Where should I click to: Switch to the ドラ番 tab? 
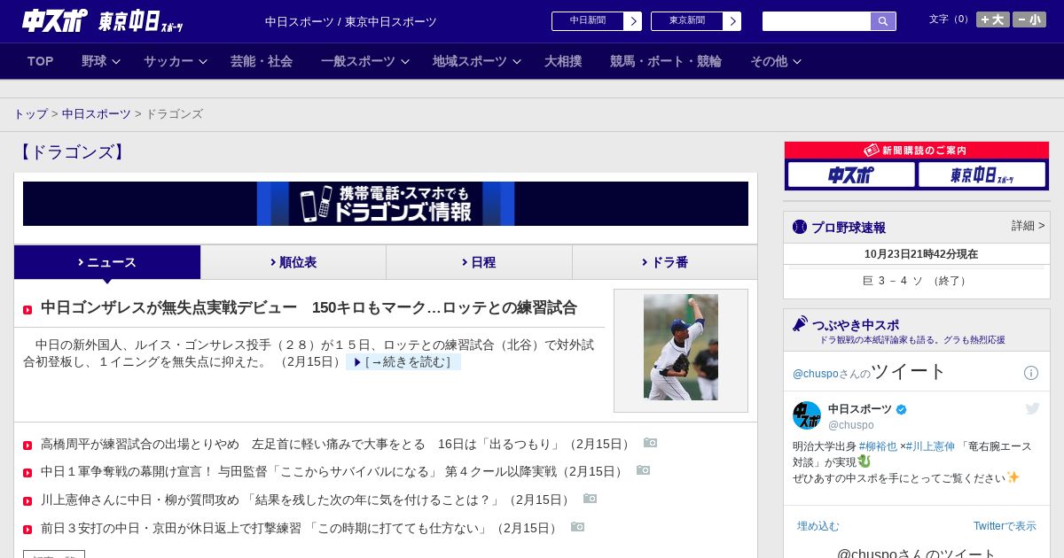coord(665,262)
